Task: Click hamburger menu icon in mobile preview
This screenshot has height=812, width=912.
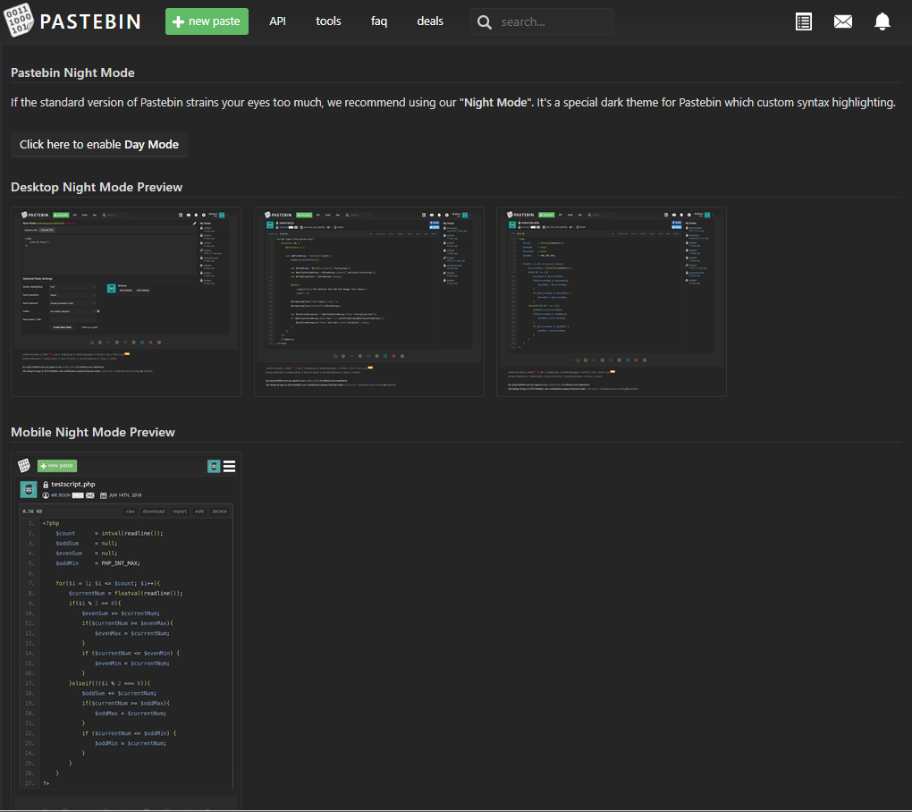Action: point(230,466)
